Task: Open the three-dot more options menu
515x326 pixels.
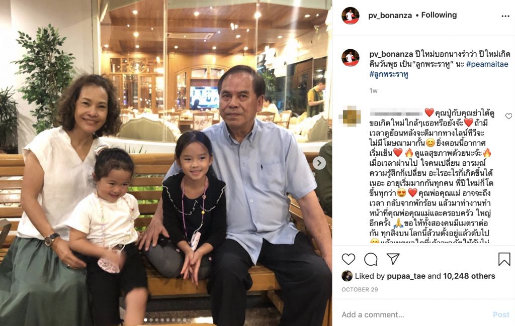Action: pyautogui.click(x=505, y=16)
